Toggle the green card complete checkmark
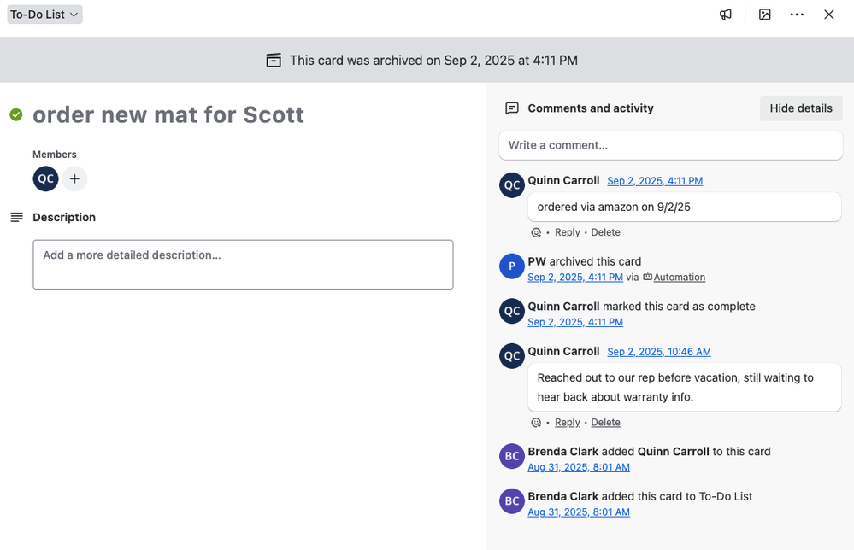The image size is (854, 550). point(16,114)
